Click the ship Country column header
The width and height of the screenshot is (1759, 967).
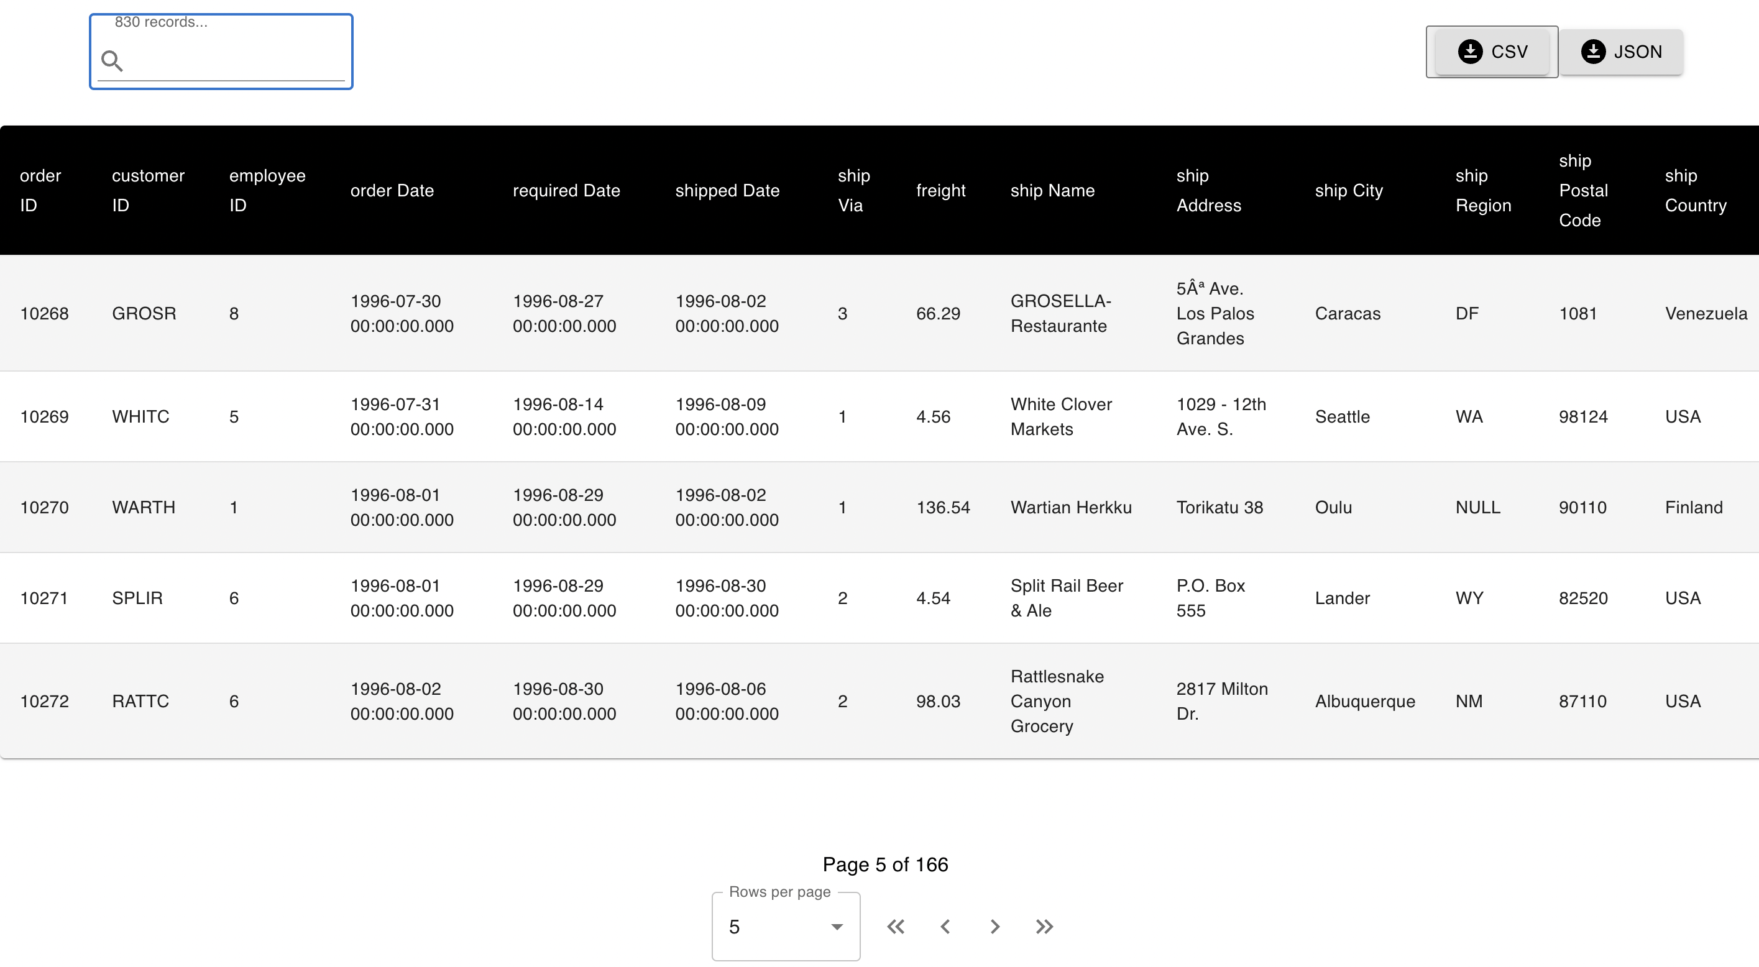click(1695, 191)
